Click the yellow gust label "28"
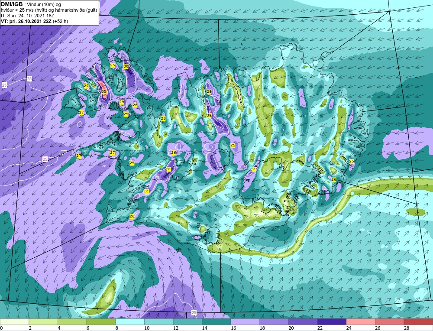The height and width of the screenshot is (331, 433). [209, 91]
